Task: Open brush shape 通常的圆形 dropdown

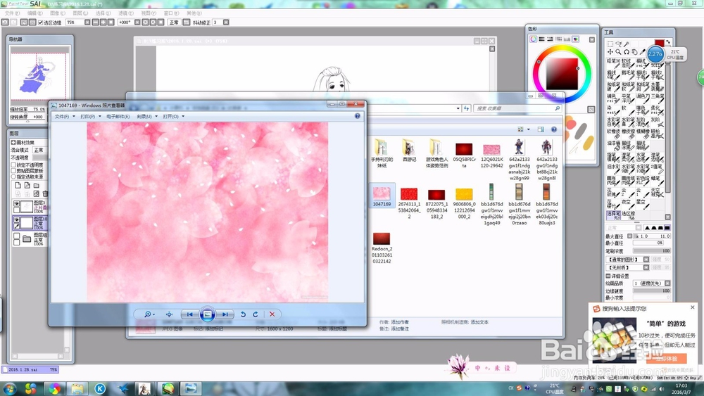Action: pyautogui.click(x=646, y=260)
